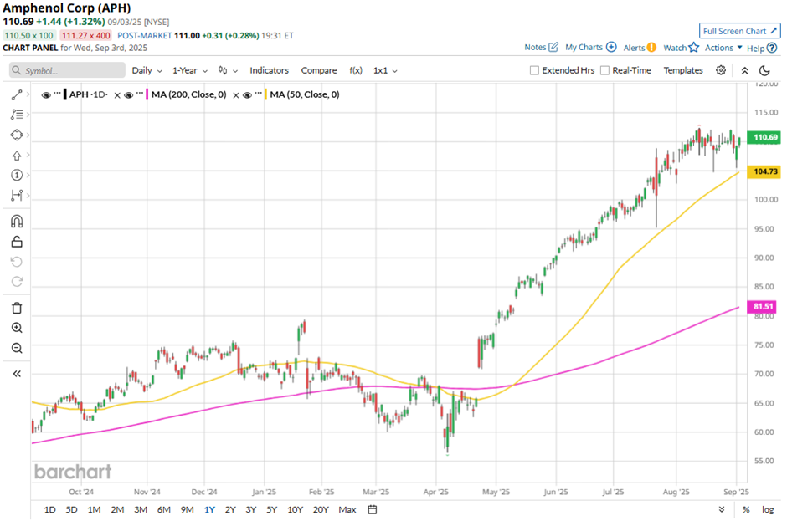Zoom in on the chart

[x=17, y=328]
